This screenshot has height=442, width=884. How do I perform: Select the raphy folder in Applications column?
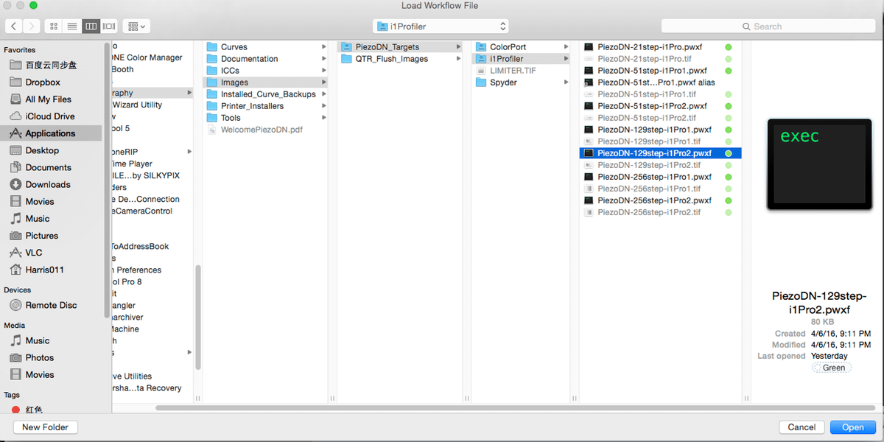pyautogui.click(x=152, y=93)
